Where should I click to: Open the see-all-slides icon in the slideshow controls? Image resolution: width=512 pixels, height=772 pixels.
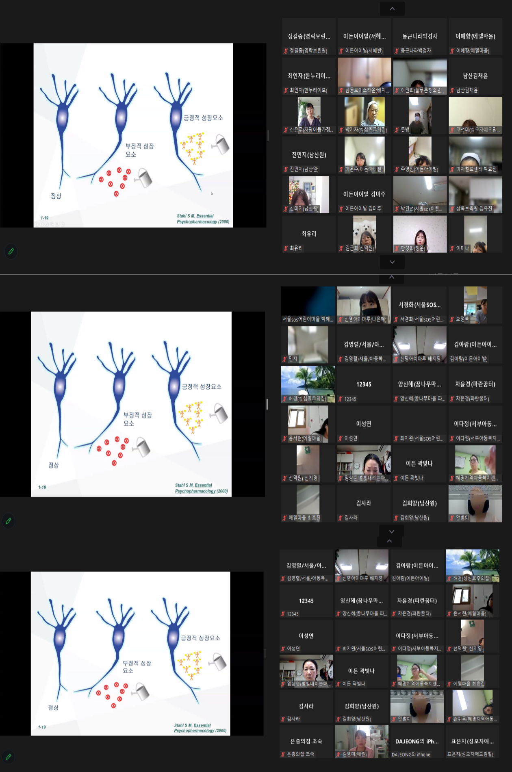[52, 224]
